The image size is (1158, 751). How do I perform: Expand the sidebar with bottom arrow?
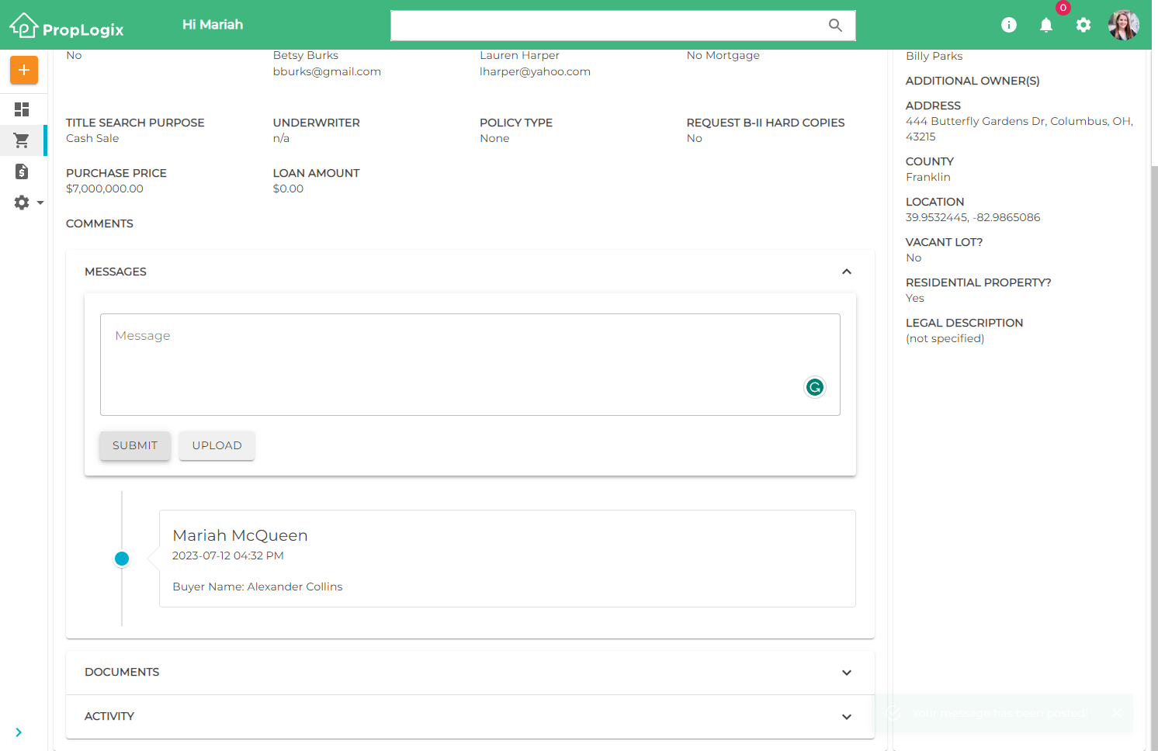click(x=19, y=732)
